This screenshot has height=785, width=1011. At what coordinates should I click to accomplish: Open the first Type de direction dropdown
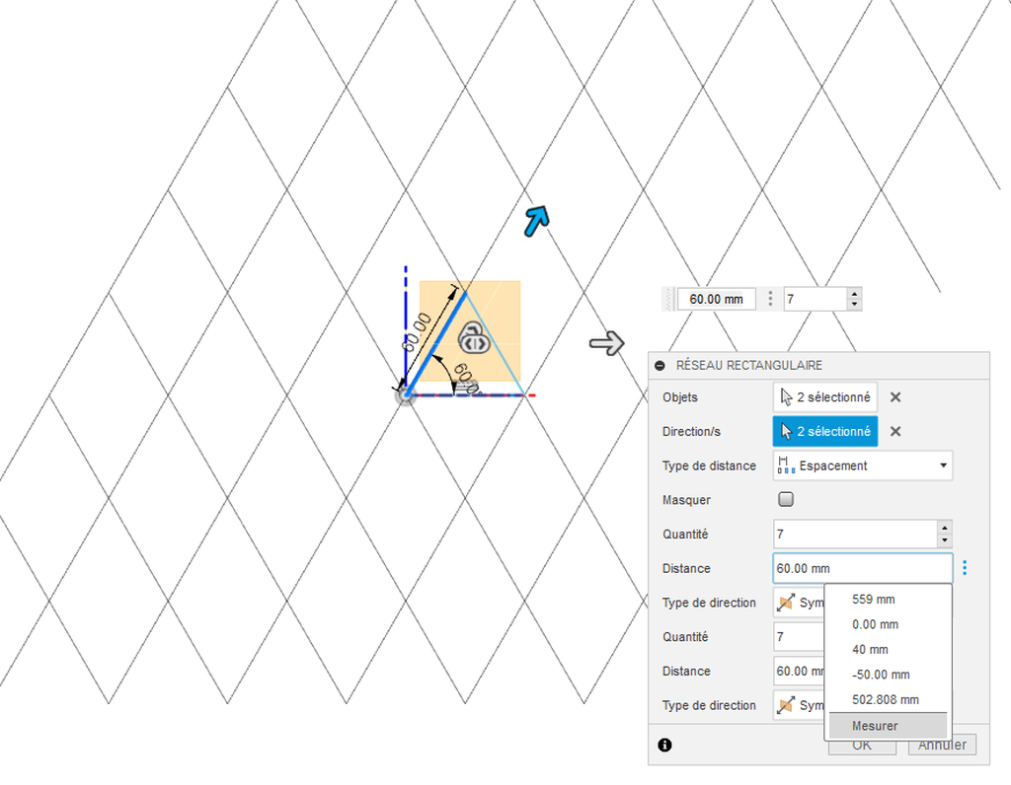798,603
